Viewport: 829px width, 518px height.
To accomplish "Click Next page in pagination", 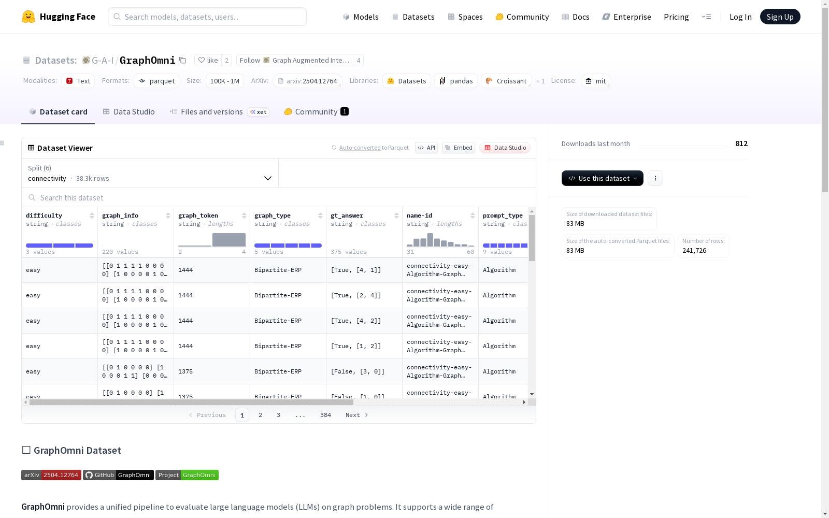I will click(x=357, y=415).
